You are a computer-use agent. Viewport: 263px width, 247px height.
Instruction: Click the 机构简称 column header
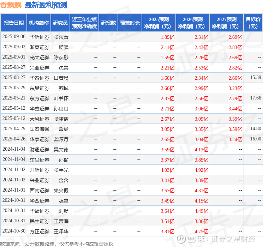(x=39, y=23)
